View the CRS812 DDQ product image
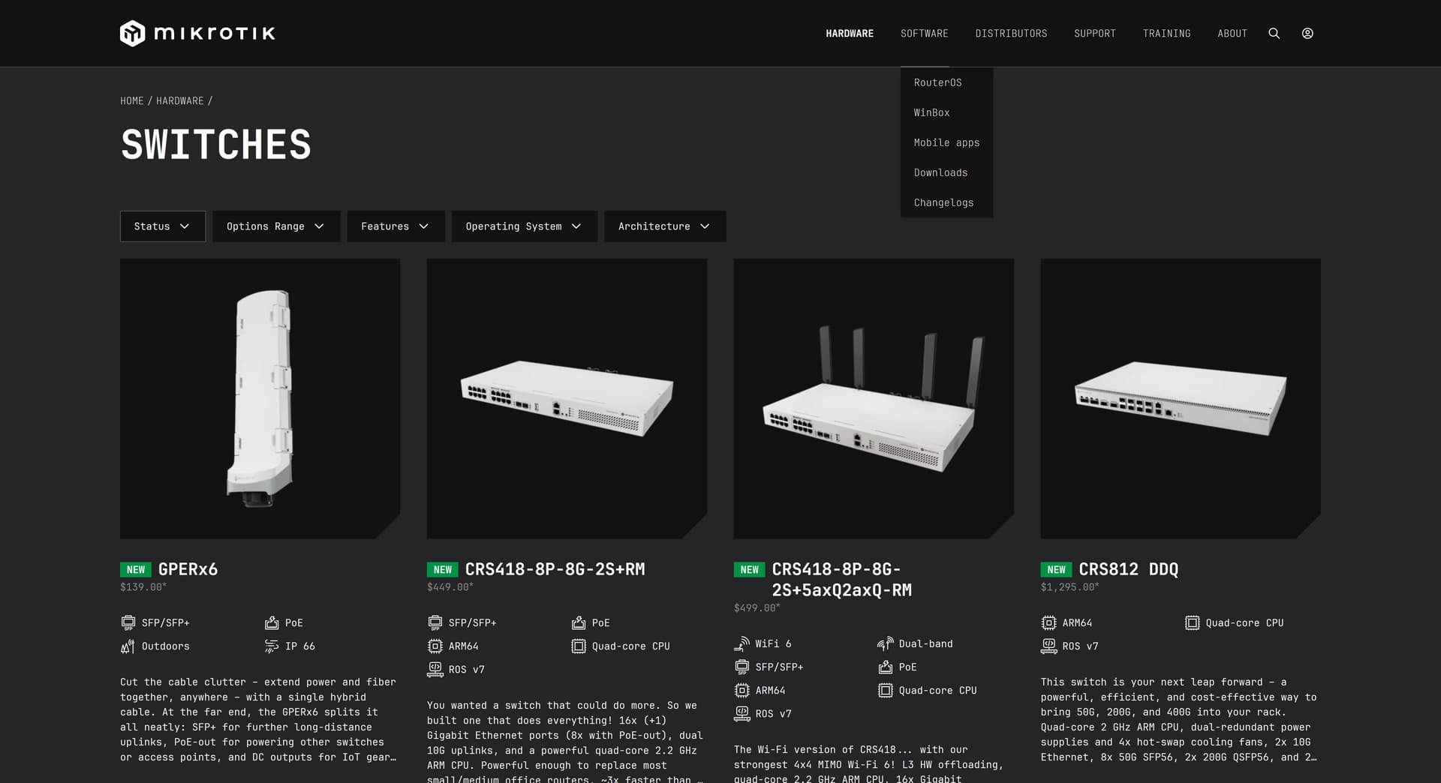Image resolution: width=1441 pixels, height=783 pixels. pyautogui.click(x=1181, y=398)
